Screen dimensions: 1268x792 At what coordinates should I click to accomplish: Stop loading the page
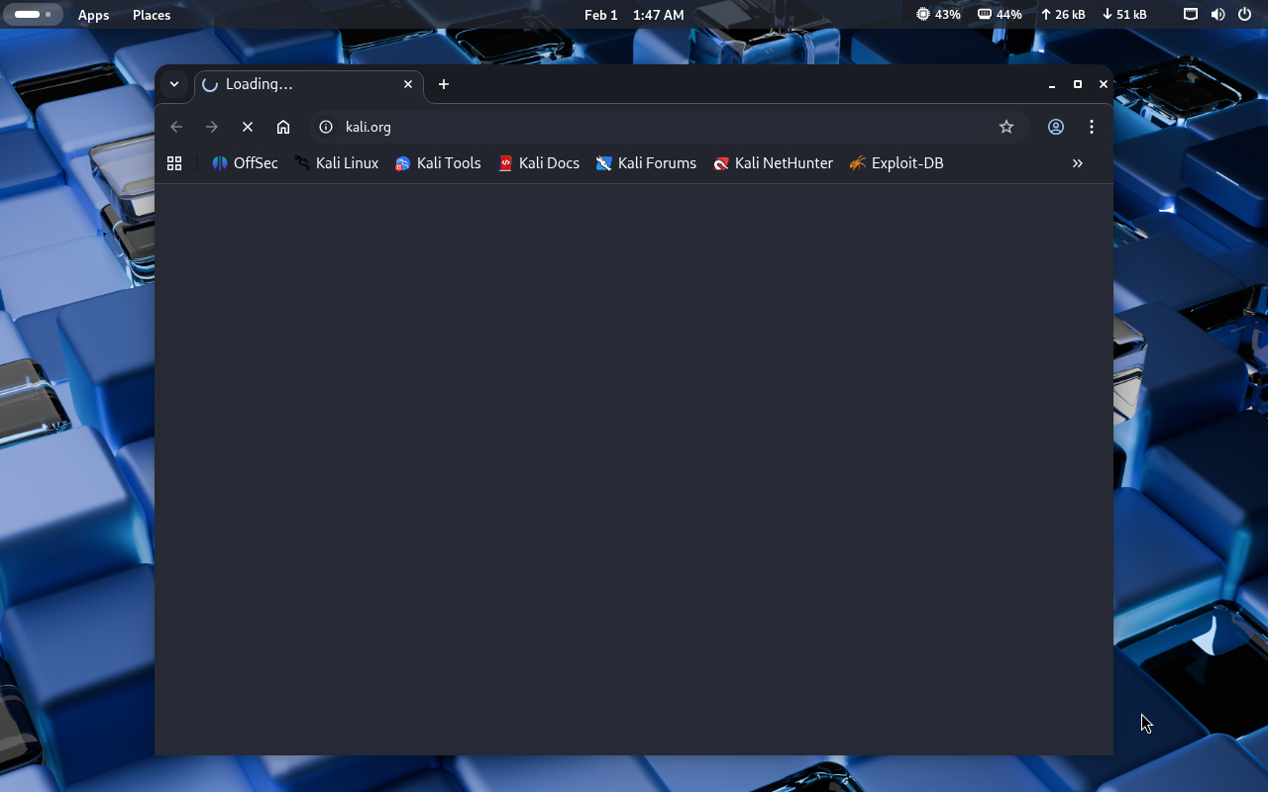(x=248, y=127)
